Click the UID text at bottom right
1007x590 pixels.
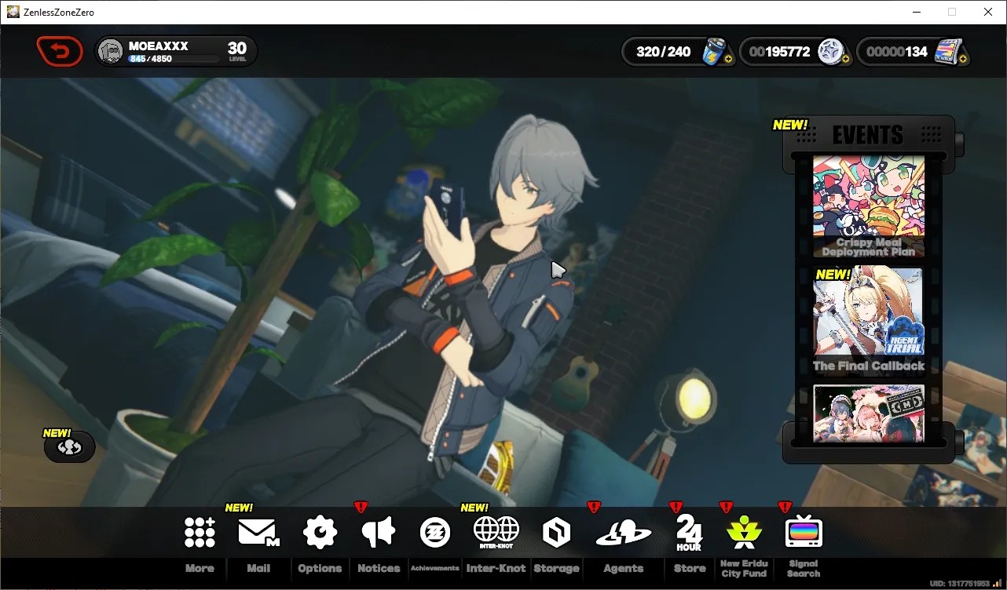pos(961,584)
